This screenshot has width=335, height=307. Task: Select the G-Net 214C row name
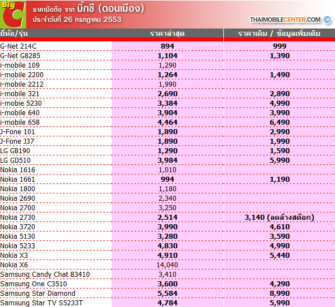tap(18, 46)
